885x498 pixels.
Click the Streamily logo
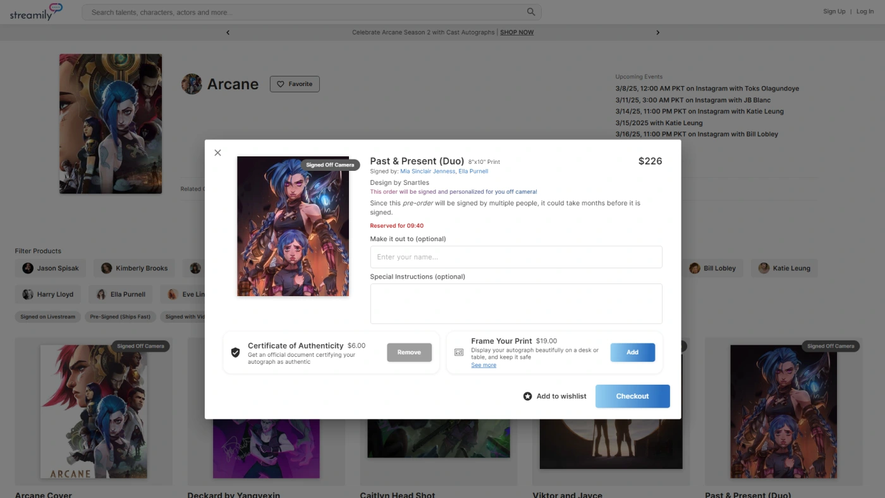pyautogui.click(x=36, y=12)
